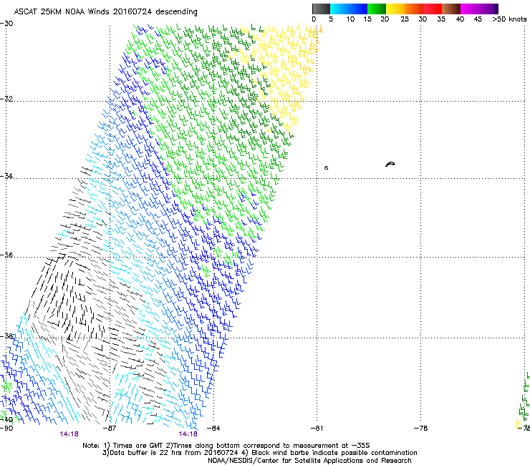
Task: Click the title 'ASCAT 25KM NOAA Winds 20160724 descending'
Action: 105,11
